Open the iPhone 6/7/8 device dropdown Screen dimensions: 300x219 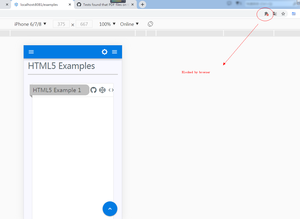tap(30, 24)
